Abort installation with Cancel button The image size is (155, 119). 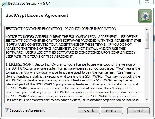[x=138, y=111]
